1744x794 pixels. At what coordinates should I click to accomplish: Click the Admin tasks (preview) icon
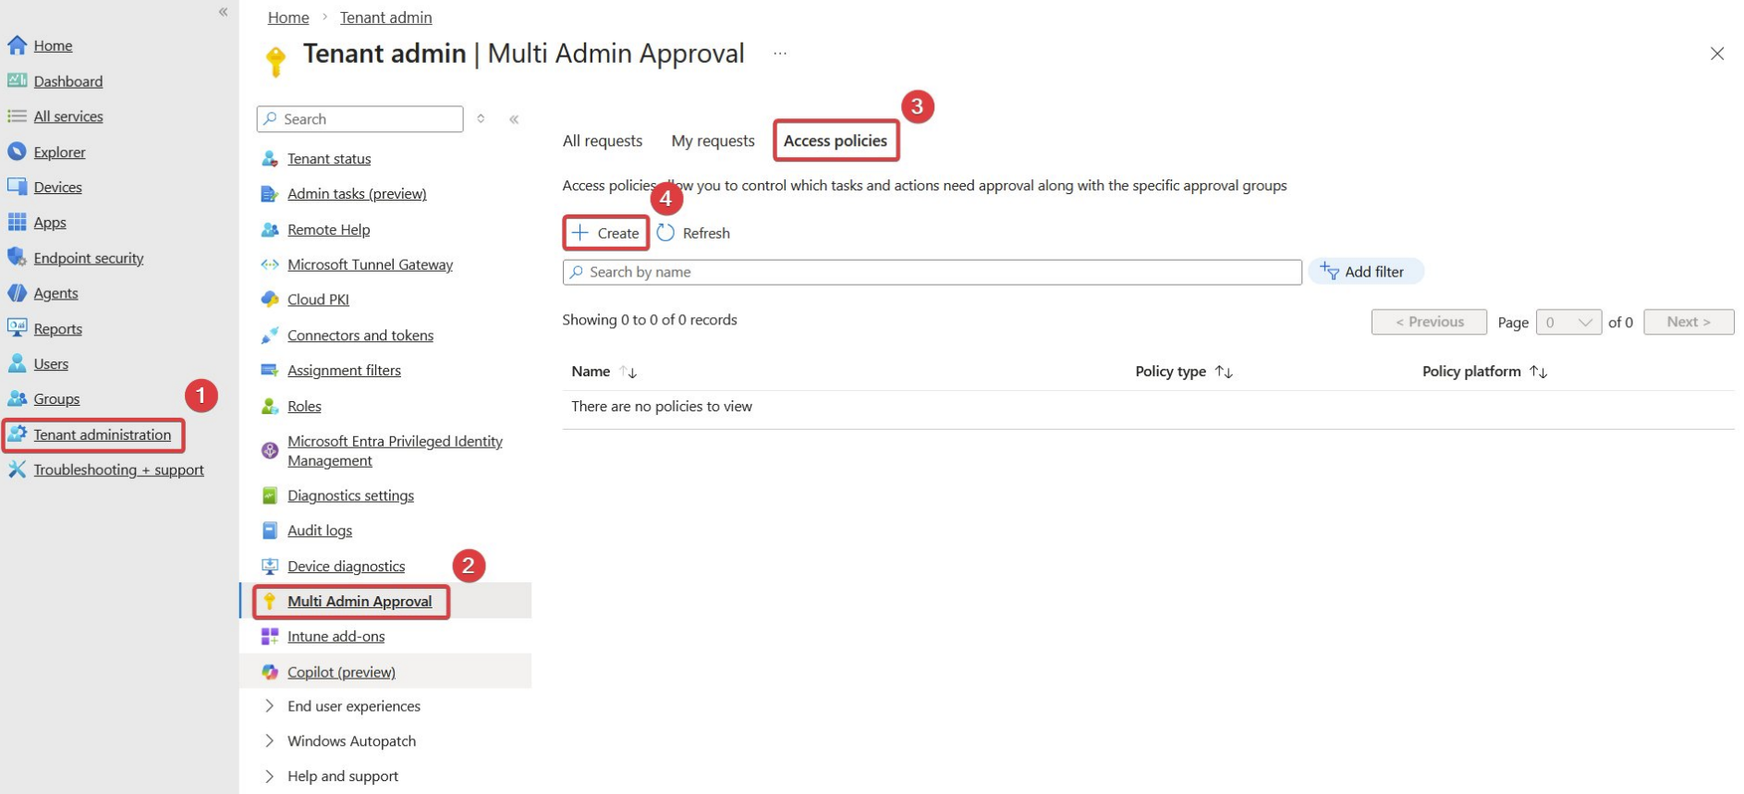[270, 194]
